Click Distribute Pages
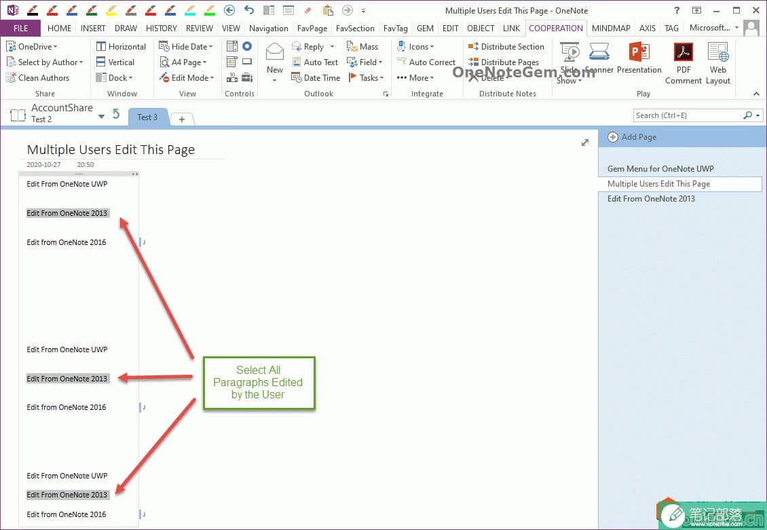Image resolution: width=767 pixels, height=530 pixels. [x=504, y=62]
